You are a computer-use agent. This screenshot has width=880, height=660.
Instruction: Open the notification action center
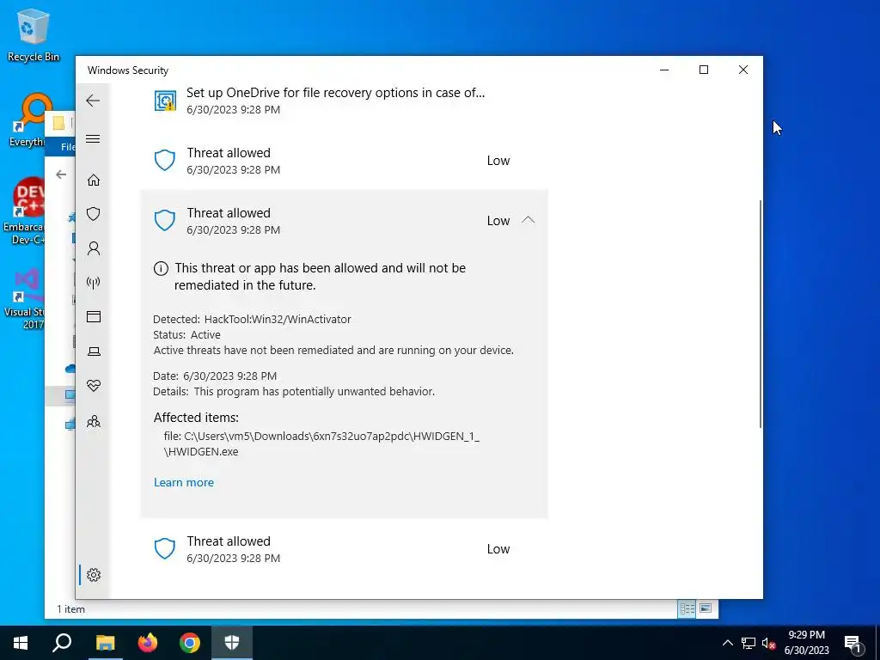[x=853, y=643]
